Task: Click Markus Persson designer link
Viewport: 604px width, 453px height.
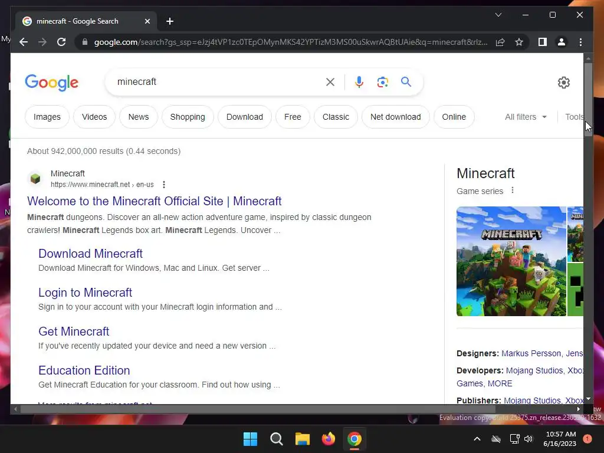Action: pos(531,353)
